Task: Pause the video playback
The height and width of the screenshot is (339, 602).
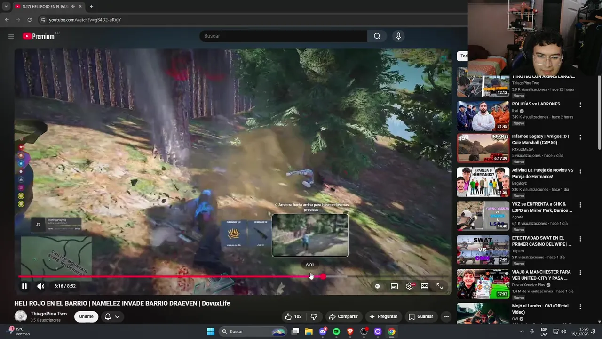Action: 24,286
